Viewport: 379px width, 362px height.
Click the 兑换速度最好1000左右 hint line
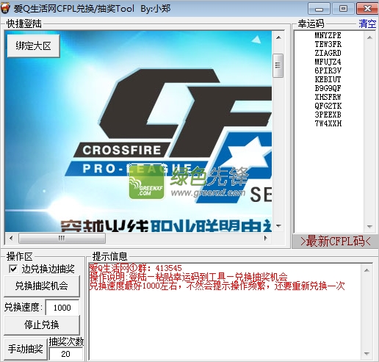tap(217, 286)
